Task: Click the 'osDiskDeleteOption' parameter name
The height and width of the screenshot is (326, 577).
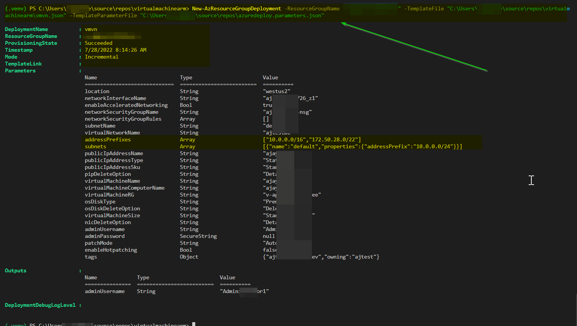Action: click(x=112, y=209)
